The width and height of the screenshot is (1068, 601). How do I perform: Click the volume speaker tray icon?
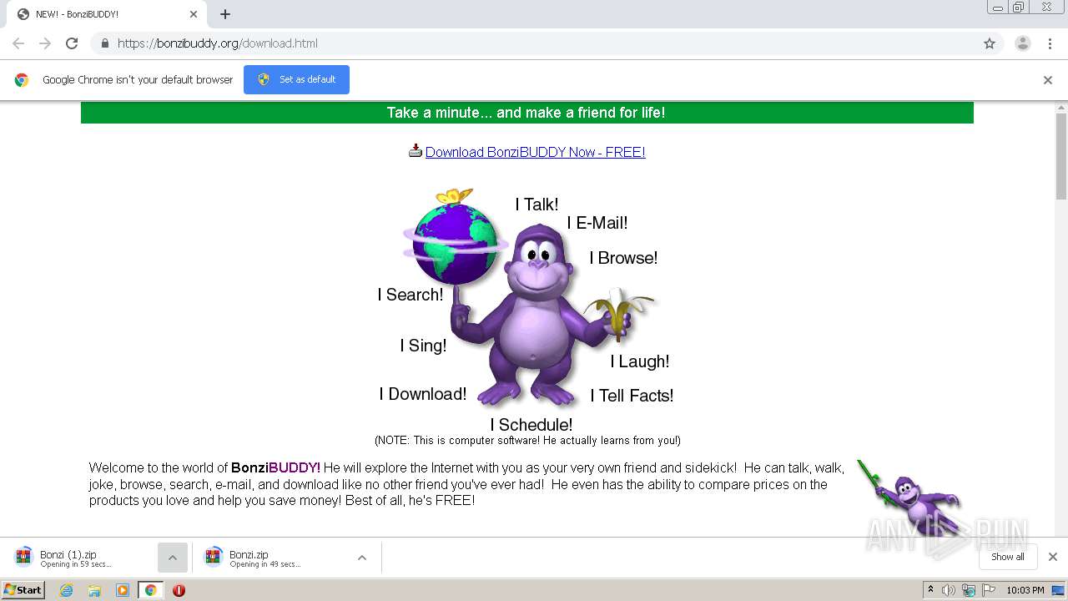[949, 590]
